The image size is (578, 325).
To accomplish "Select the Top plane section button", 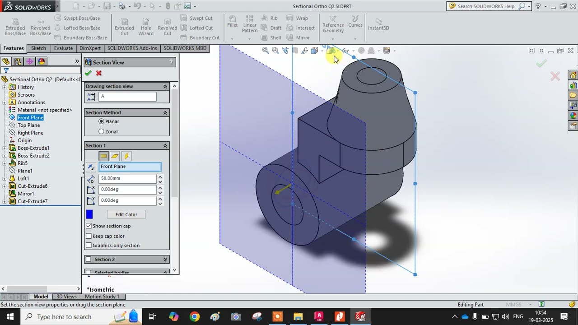I will pos(115,156).
